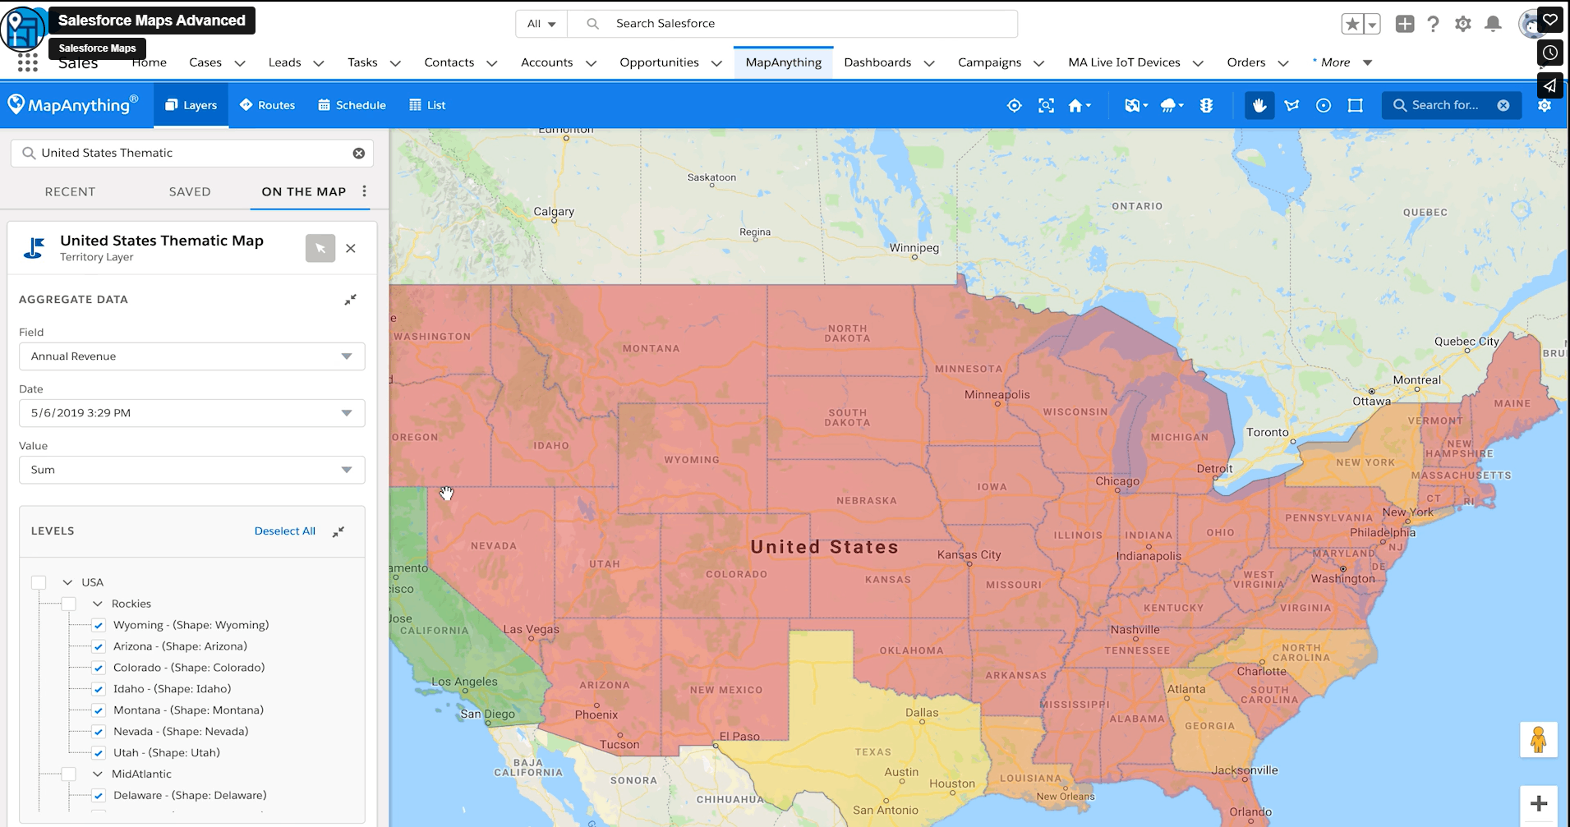Click the zoom-to-fit search frame icon
1570x827 pixels.
(x=1046, y=105)
